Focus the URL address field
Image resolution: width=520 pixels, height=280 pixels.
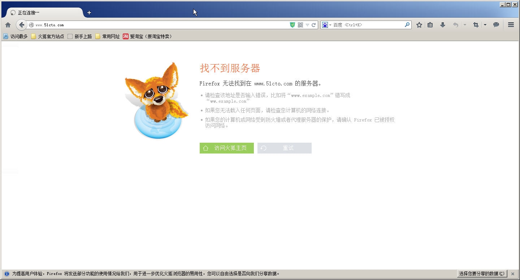pos(161,25)
